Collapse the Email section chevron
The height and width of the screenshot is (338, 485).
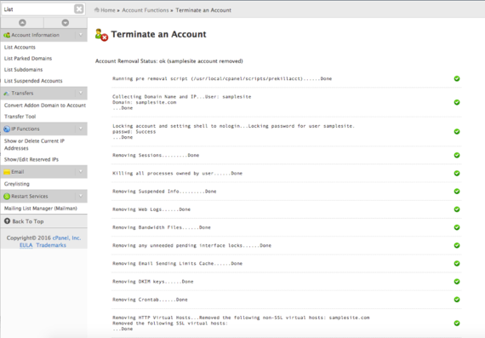point(81,171)
